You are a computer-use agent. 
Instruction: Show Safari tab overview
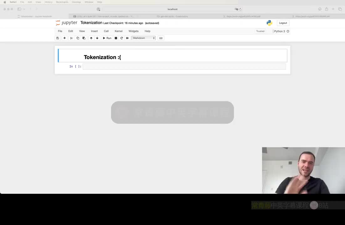pyautogui.click(x=340, y=9)
